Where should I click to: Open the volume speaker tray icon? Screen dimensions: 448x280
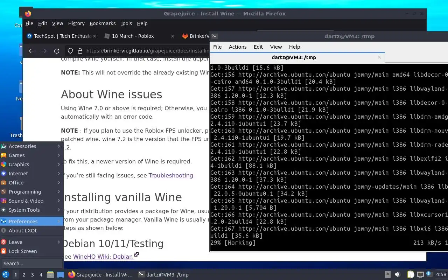point(398,275)
